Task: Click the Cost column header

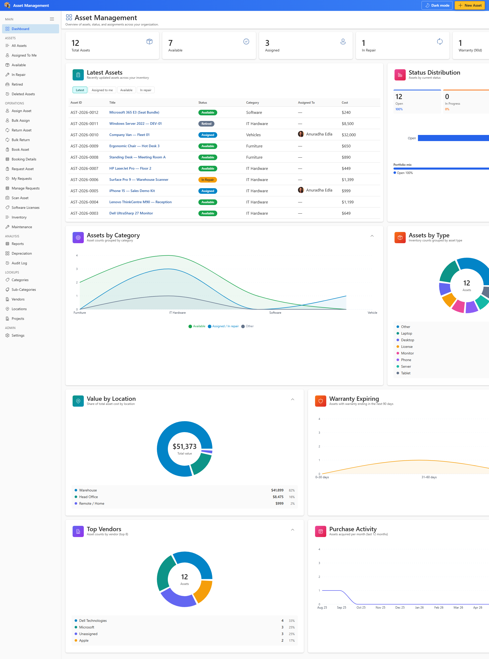Action: tap(345, 103)
